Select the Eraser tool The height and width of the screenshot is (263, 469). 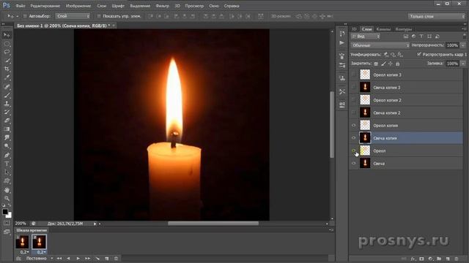point(7,121)
